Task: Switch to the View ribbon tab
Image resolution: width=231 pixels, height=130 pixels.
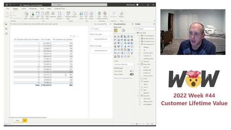Action: pyautogui.click(x=42, y=9)
